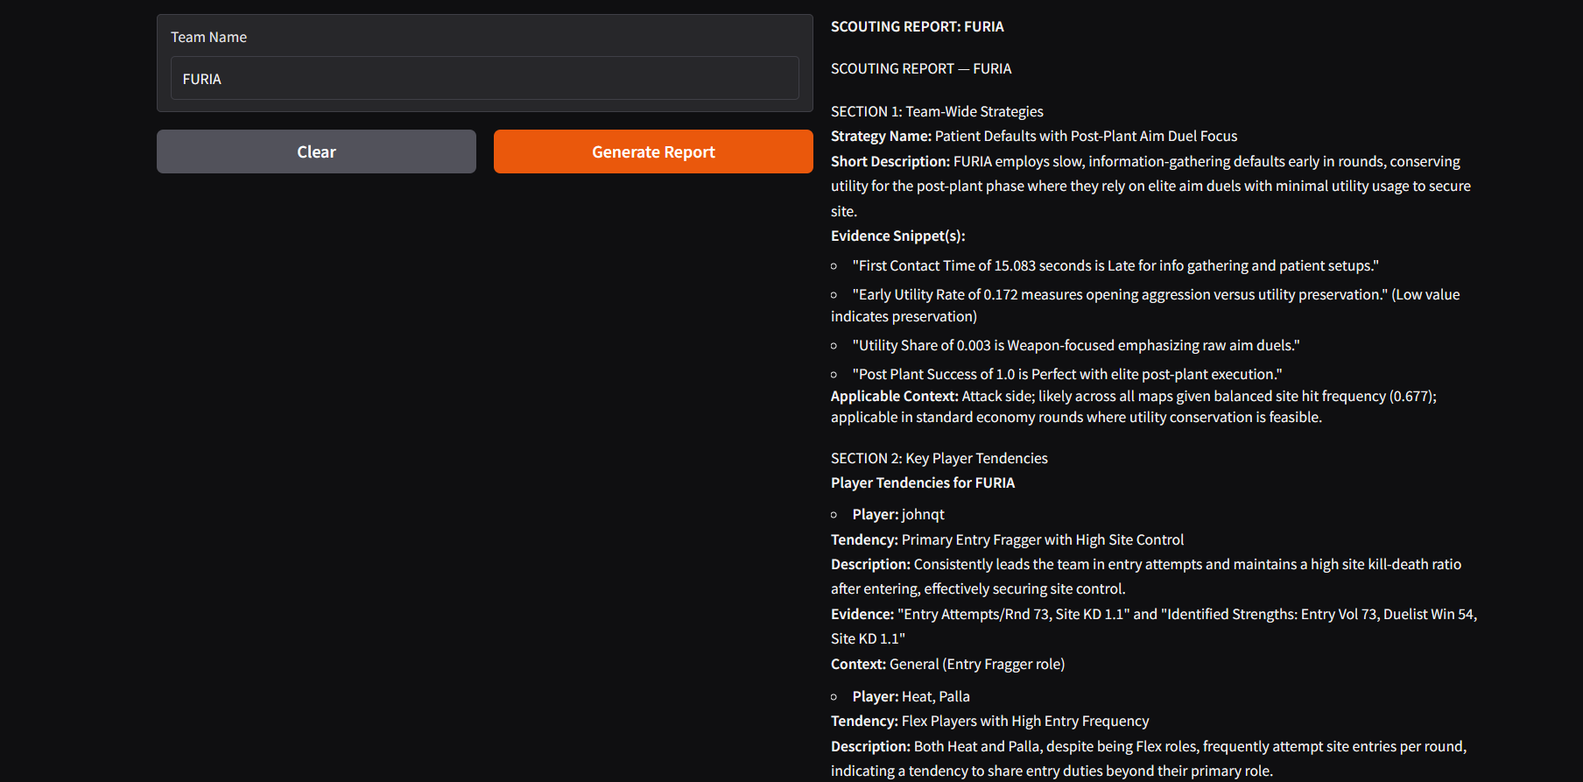Click 'Primary Entry Fragger with High Site Control' tendency
This screenshot has width=1583, height=782.
point(1043,539)
